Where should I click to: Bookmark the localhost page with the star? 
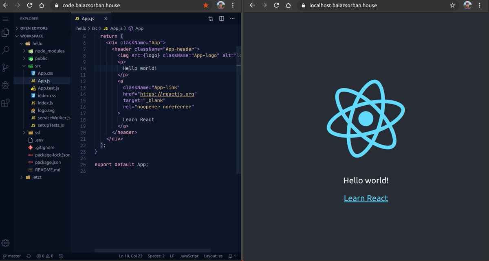[x=453, y=5]
